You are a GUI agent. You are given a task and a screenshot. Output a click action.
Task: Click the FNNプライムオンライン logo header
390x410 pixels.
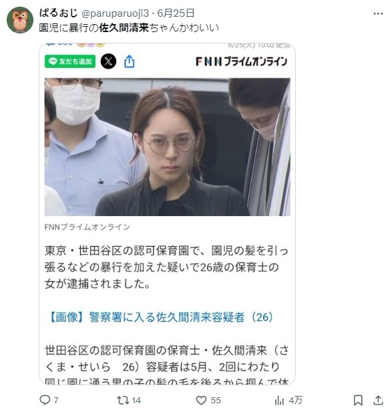click(x=242, y=62)
